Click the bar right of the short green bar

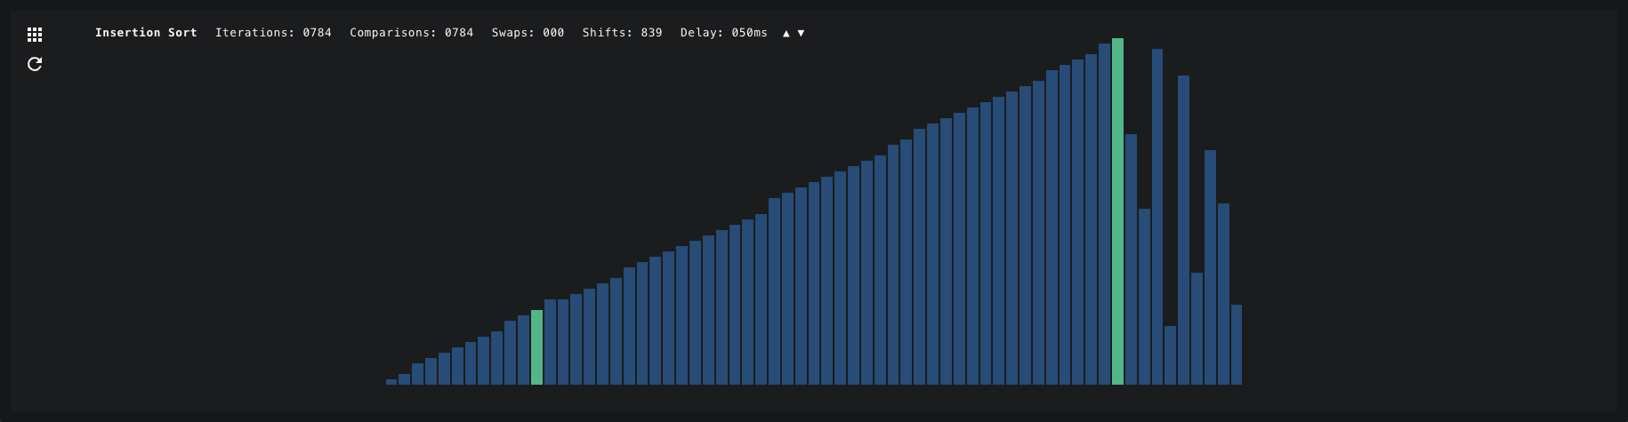(550, 342)
